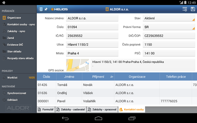Click the Místo field Praha 4
The height and width of the screenshot is (123, 197).
coord(92,53)
